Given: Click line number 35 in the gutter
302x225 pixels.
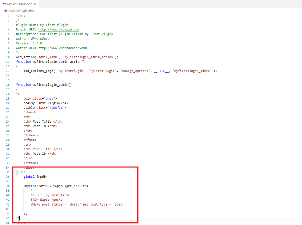Looking at the screenshot, I should coord(9,172).
